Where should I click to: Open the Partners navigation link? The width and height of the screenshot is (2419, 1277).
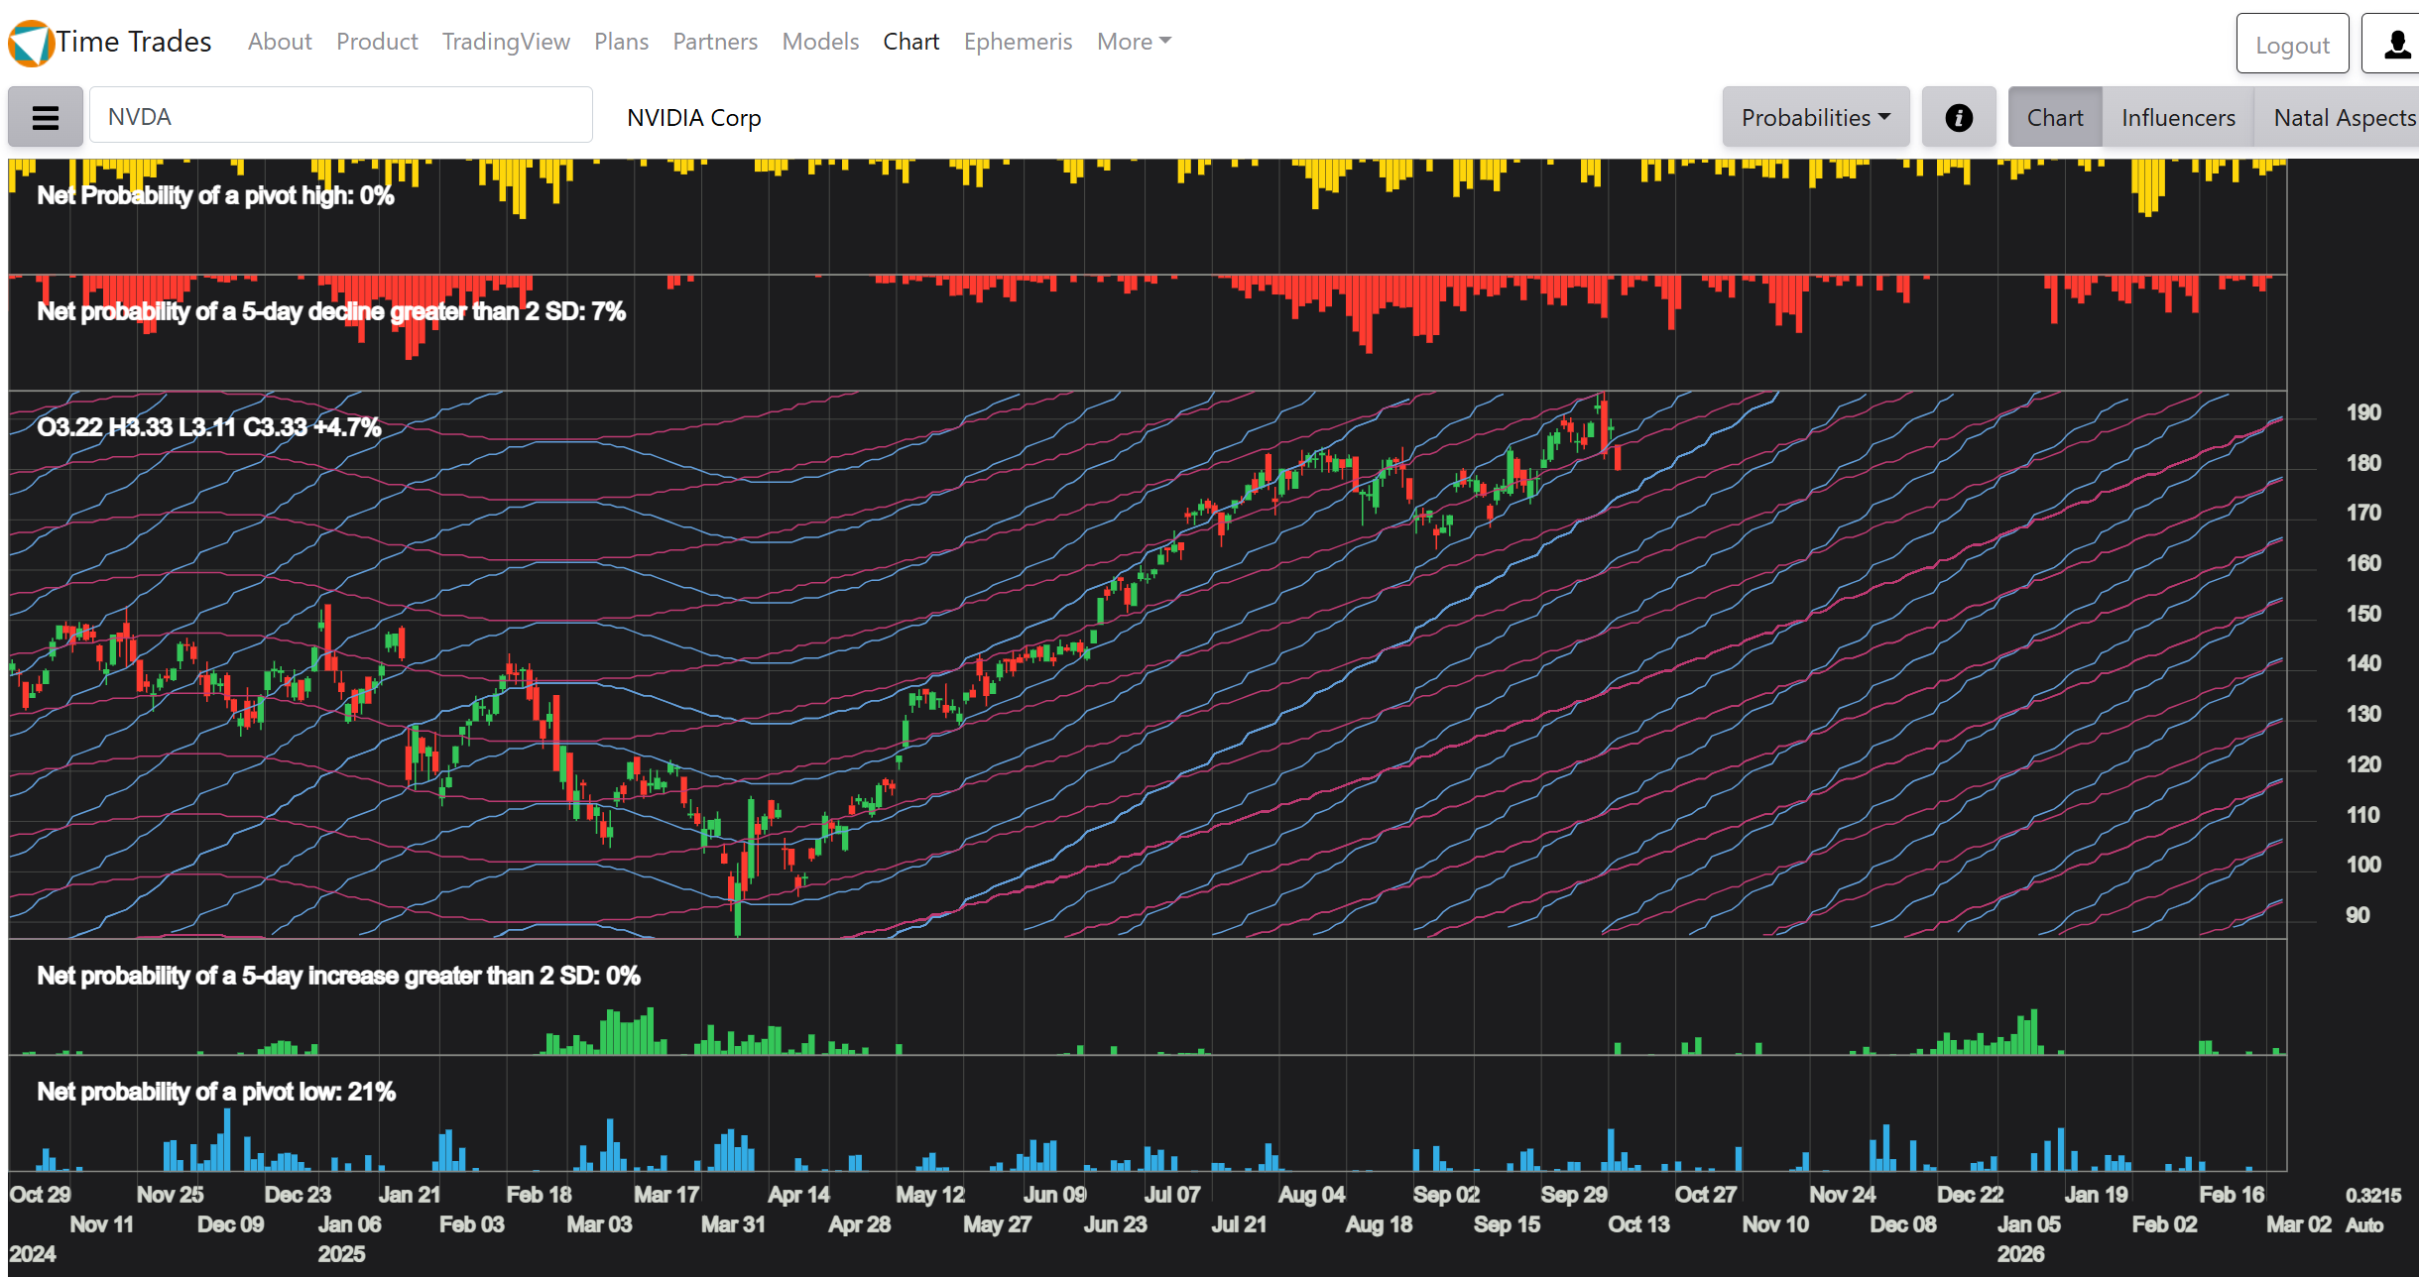(714, 42)
